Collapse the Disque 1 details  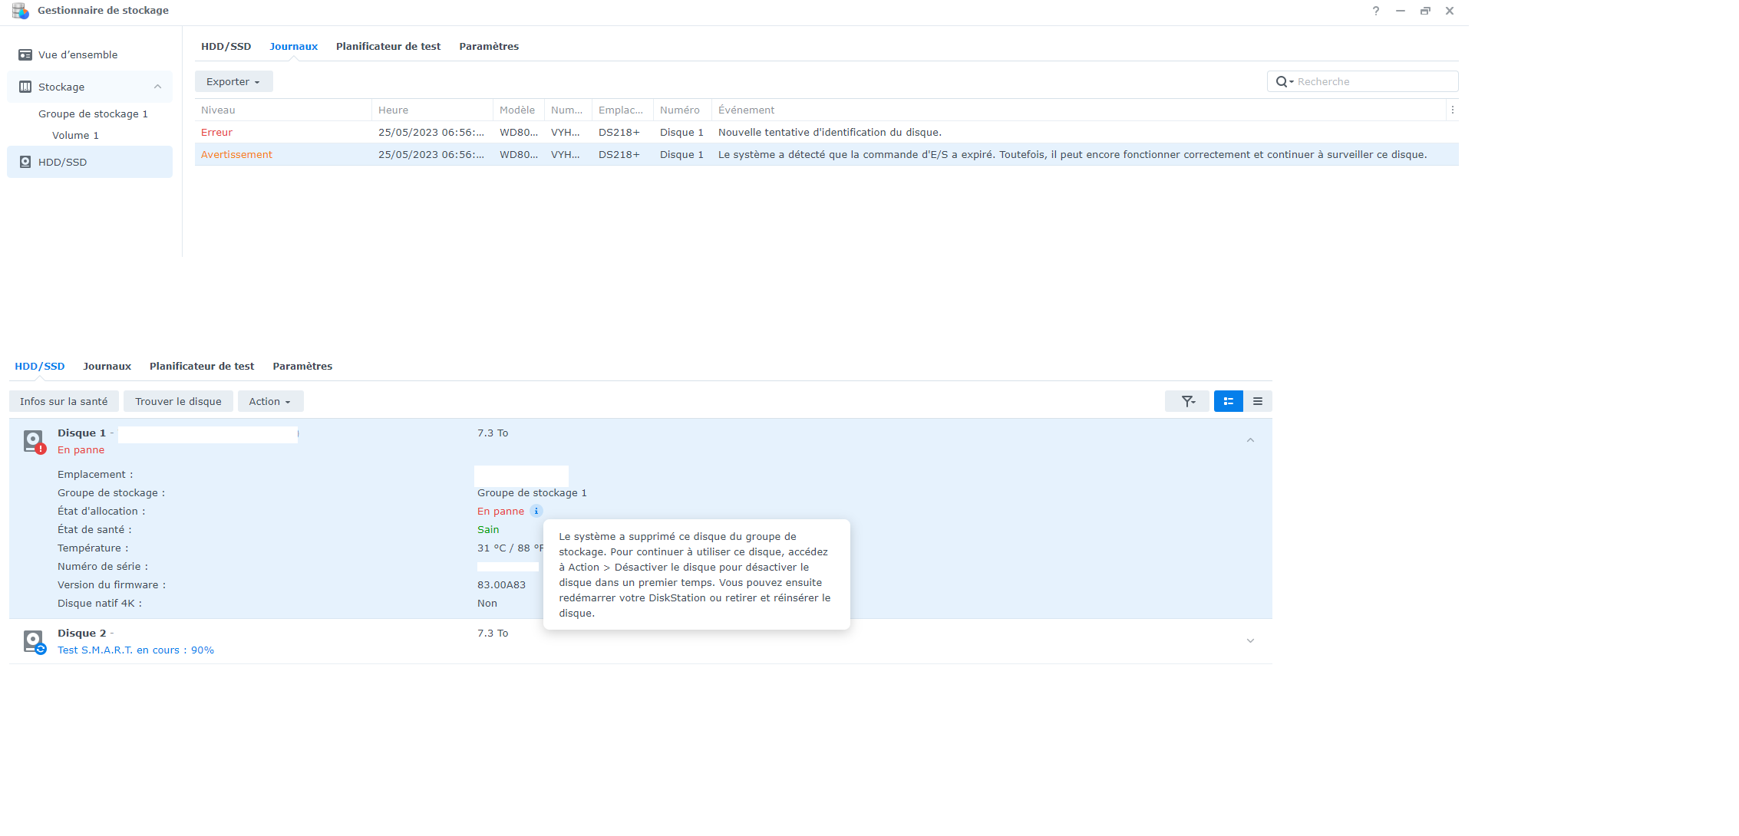click(1250, 440)
